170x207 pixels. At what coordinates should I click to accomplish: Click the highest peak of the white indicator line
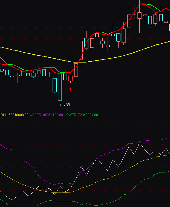[140, 143]
